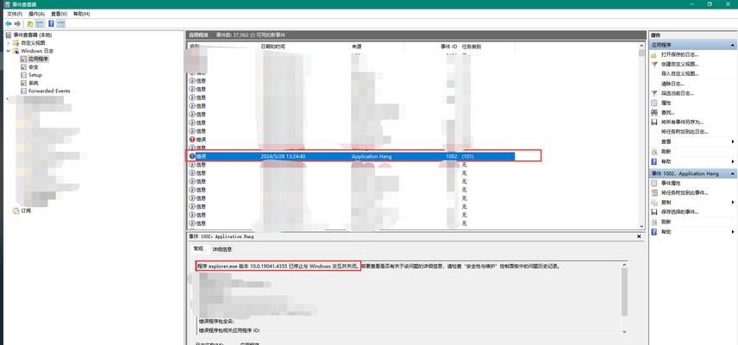Image resolution: width=738 pixels, height=345 pixels.
Task: Collapse the Windows 日志 tree node
Action: coord(8,51)
